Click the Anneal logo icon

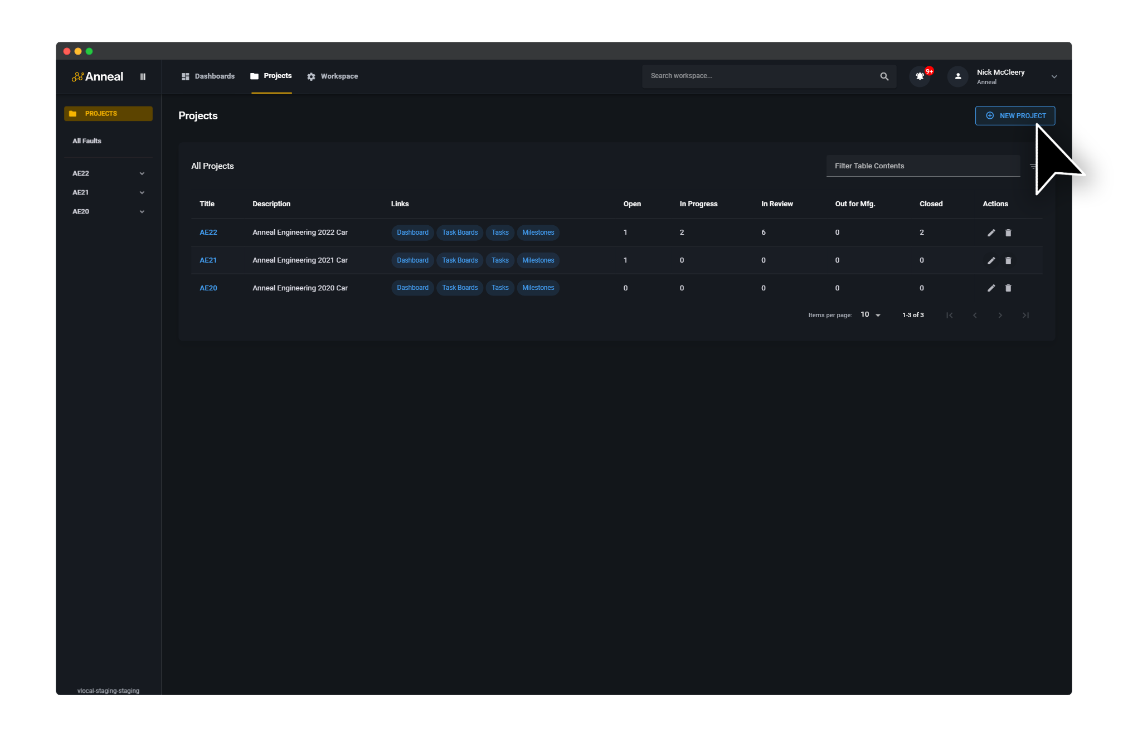coord(78,76)
